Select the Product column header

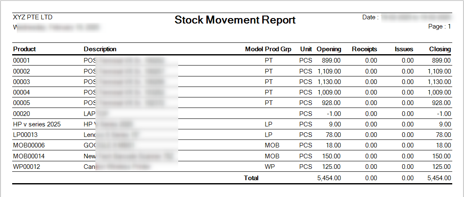(x=24, y=49)
